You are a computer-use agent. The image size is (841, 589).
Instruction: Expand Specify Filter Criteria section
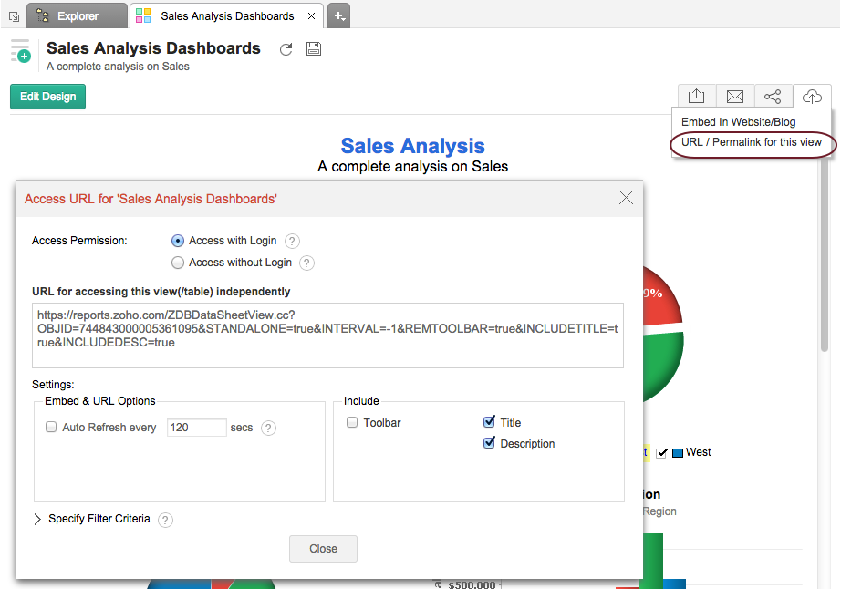pos(38,520)
